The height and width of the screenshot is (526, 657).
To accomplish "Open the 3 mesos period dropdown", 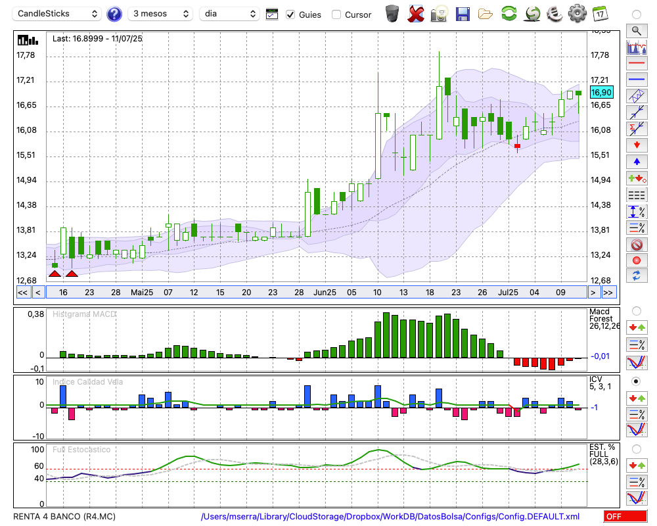I will coord(160,14).
